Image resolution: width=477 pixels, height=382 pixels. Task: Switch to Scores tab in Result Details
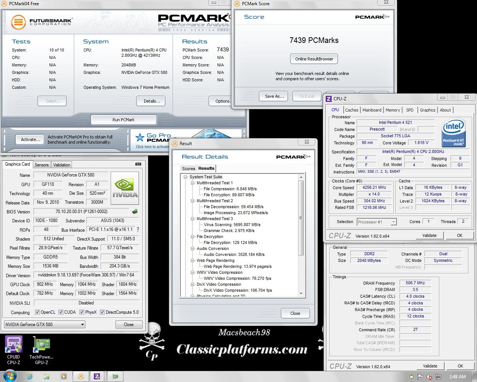pos(189,169)
